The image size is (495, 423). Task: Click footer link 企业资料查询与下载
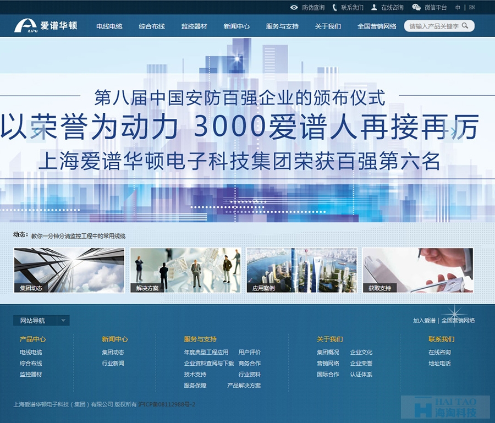coord(208,364)
